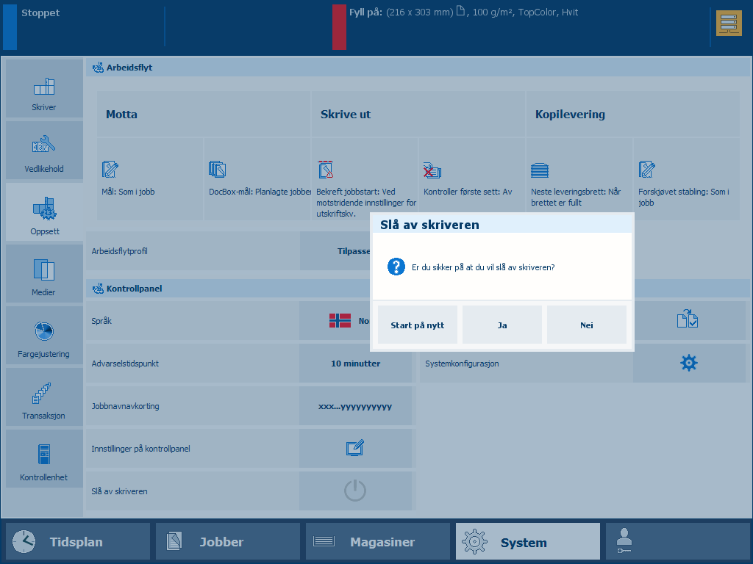Cancel shutdown with the Nei button

point(586,325)
